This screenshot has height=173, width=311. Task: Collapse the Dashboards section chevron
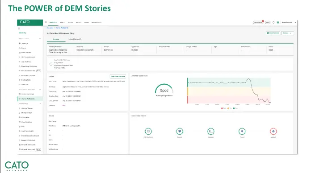click(x=40, y=104)
